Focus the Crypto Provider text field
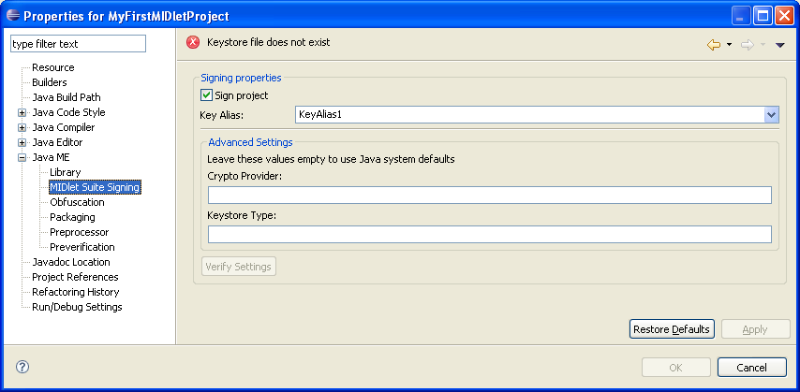Image resolution: width=800 pixels, height=392 pixels. (x=489, y=195)
